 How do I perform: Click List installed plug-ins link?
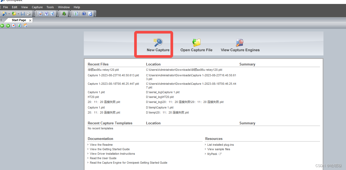coord(221,145)
